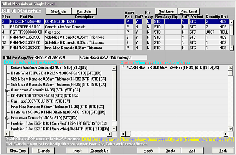Click the Cascade Up button

(x=100, y=151)
